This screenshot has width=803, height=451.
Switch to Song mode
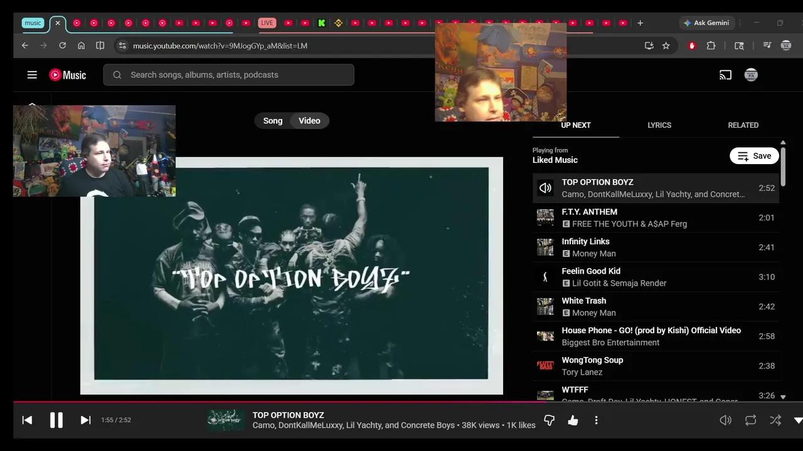click(272, 121)
